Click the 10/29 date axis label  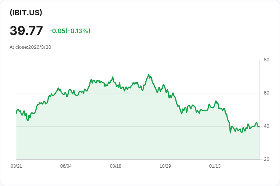point(165,166)
